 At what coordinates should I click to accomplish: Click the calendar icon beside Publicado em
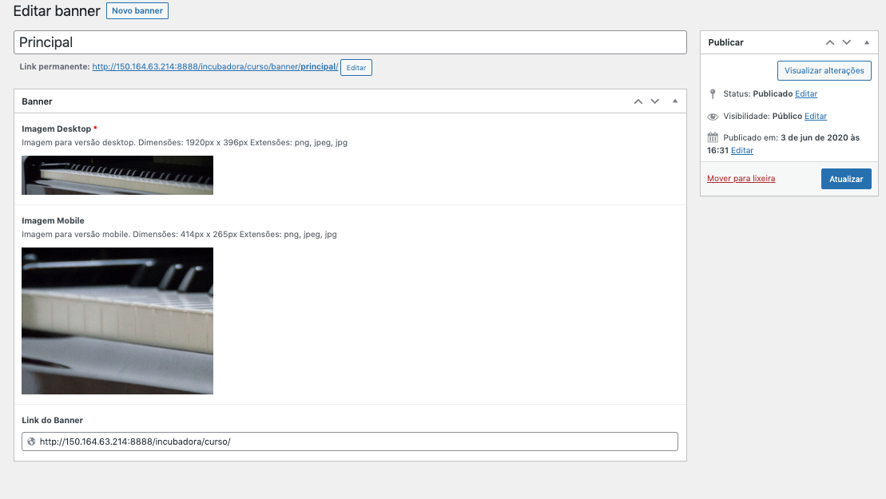(713, 137)
